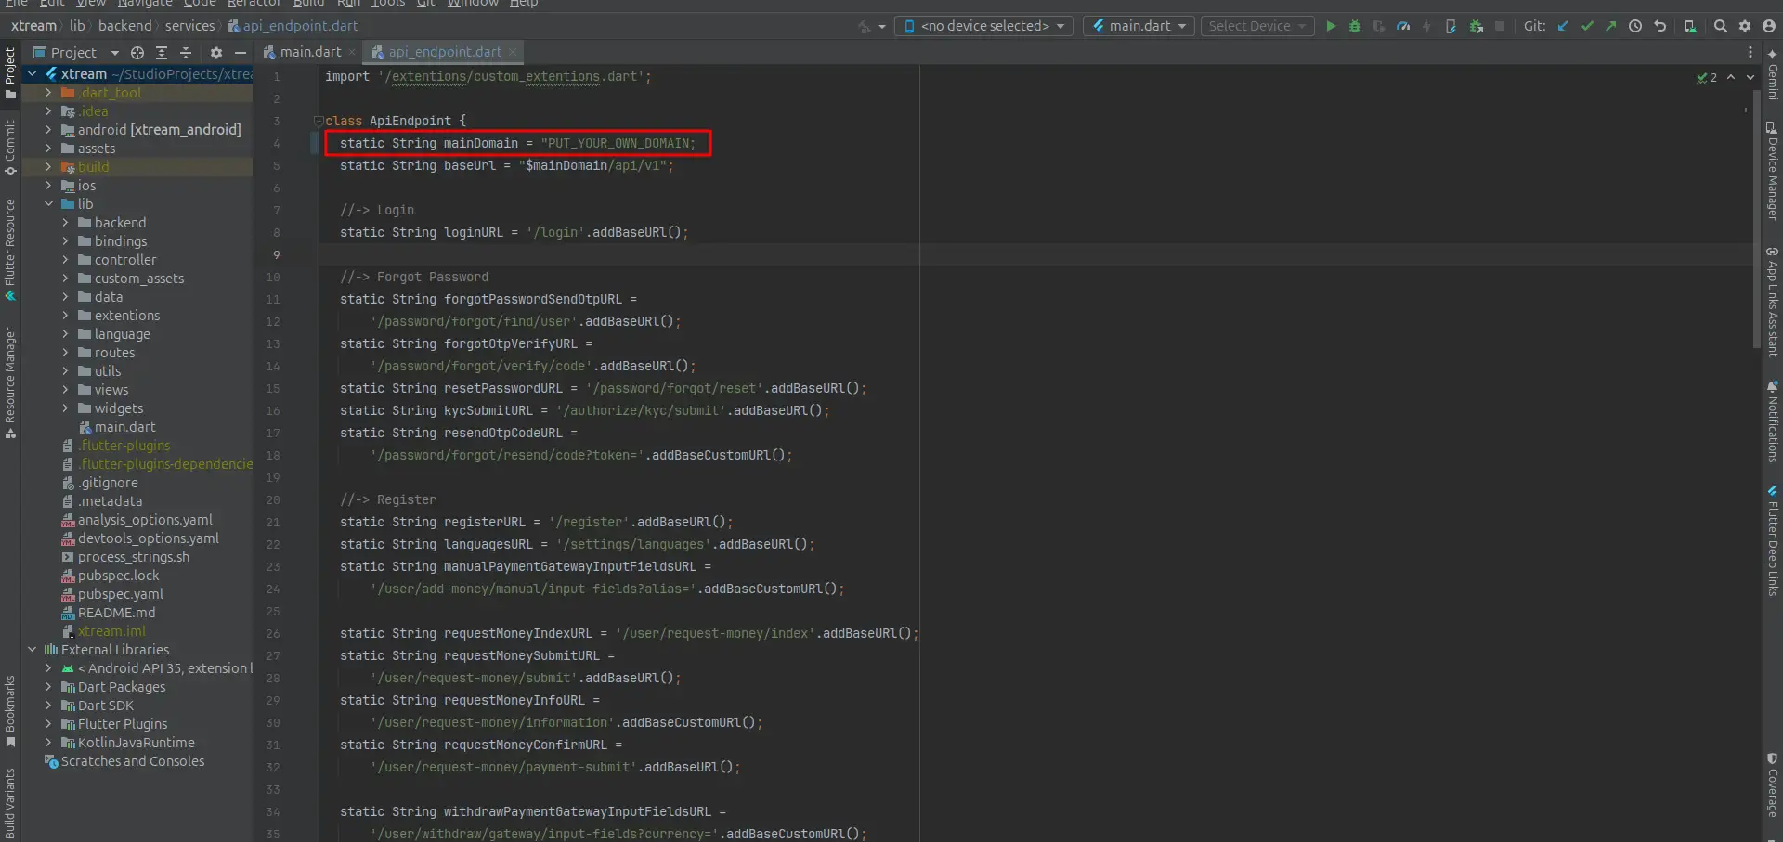1783x842 pixels.
Task: Open App Links Assistant side panel
Action: 1773,302
